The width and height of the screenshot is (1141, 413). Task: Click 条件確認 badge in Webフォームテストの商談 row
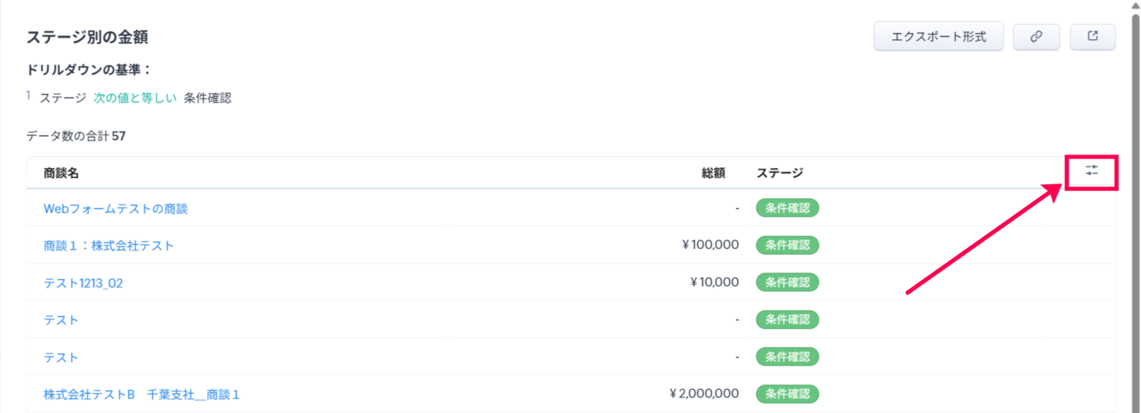[787, 208]
